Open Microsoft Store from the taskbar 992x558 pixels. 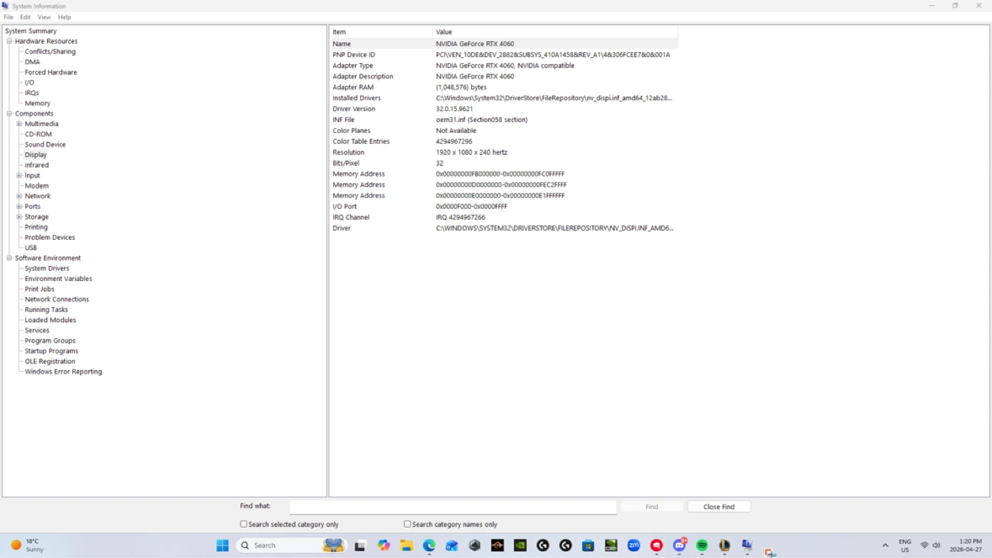(588, 546)
